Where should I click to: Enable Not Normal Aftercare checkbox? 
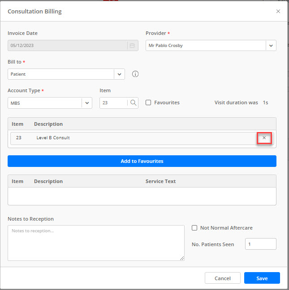point(194,228)
